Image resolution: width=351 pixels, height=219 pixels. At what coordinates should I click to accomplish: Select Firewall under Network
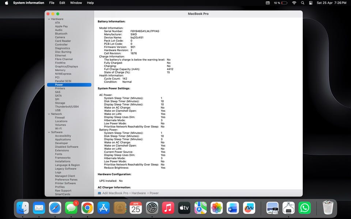tap(60, 118)
